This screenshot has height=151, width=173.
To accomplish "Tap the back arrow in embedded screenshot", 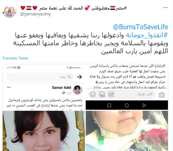I will pos(79,77).
